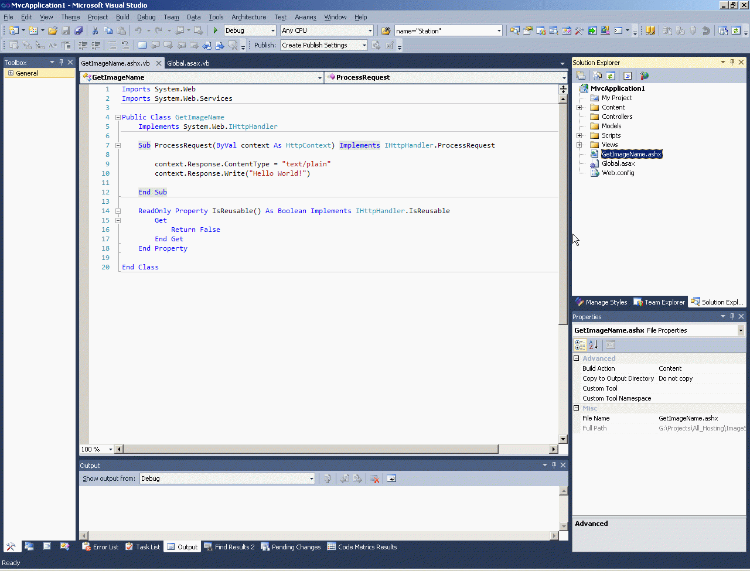Click the Start Debugging green play icon
Image resolution: width=750 pixels, height=571 pixels.
[216, 30]
